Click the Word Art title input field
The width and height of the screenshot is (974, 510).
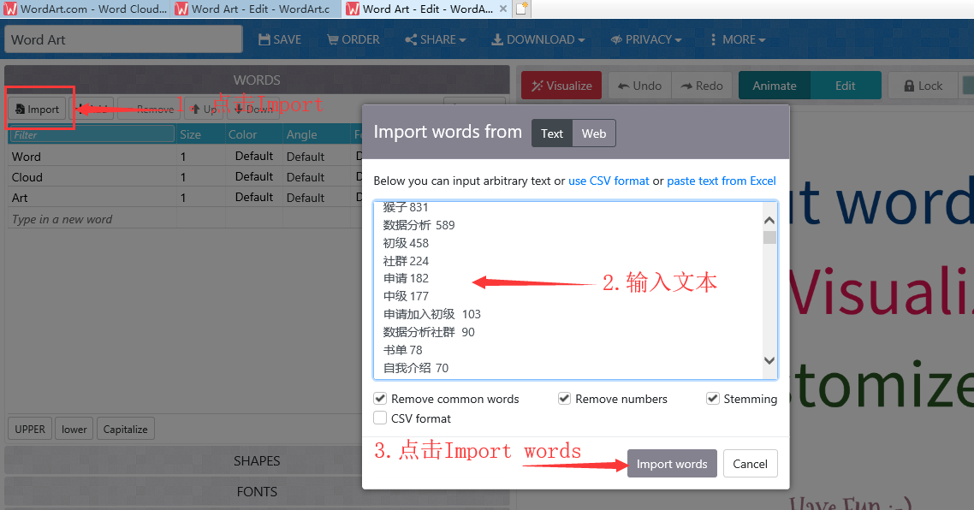click(x=123, y=39)
